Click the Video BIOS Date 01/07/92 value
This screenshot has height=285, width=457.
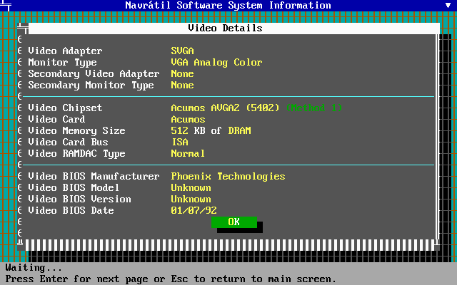(194, 211)
